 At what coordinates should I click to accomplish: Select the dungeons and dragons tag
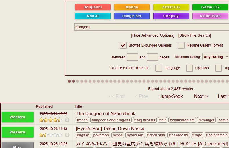coord(111,120)
